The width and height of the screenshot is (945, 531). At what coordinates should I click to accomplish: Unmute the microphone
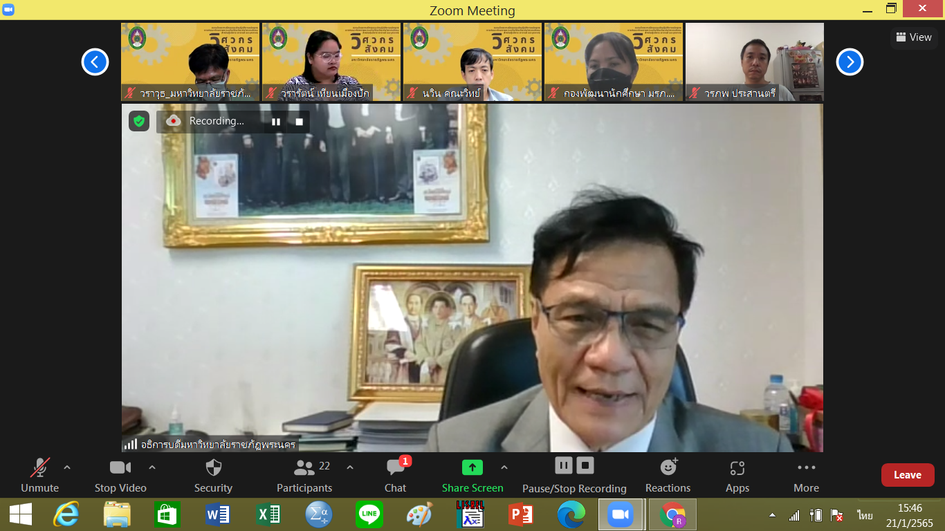coord(40,475)
